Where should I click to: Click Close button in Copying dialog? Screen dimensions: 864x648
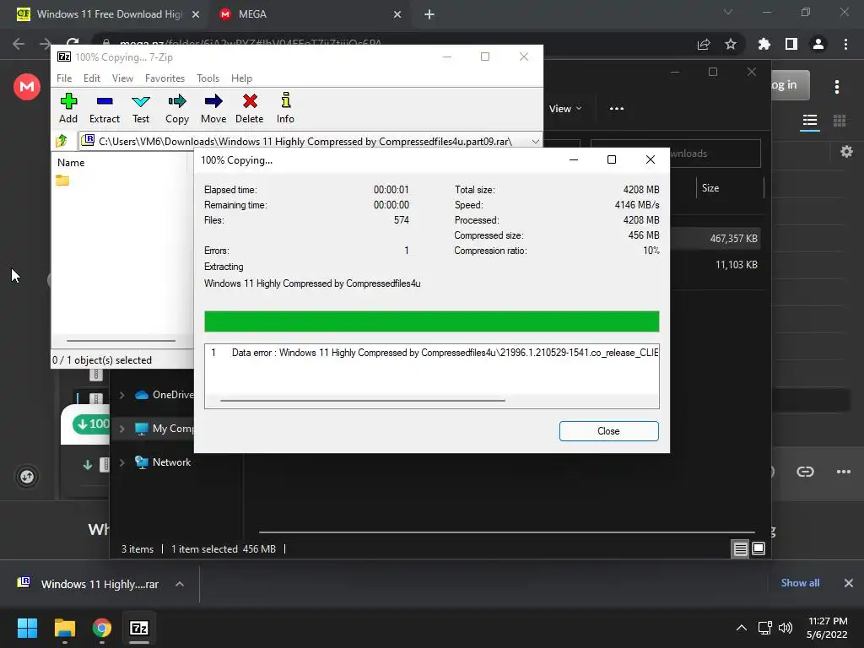[x=608, y=431]
